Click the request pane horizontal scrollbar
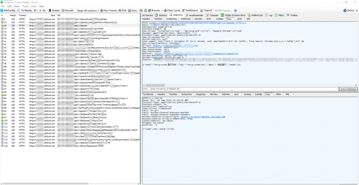The width and height of the screenshot is (359, 185). 250,85
